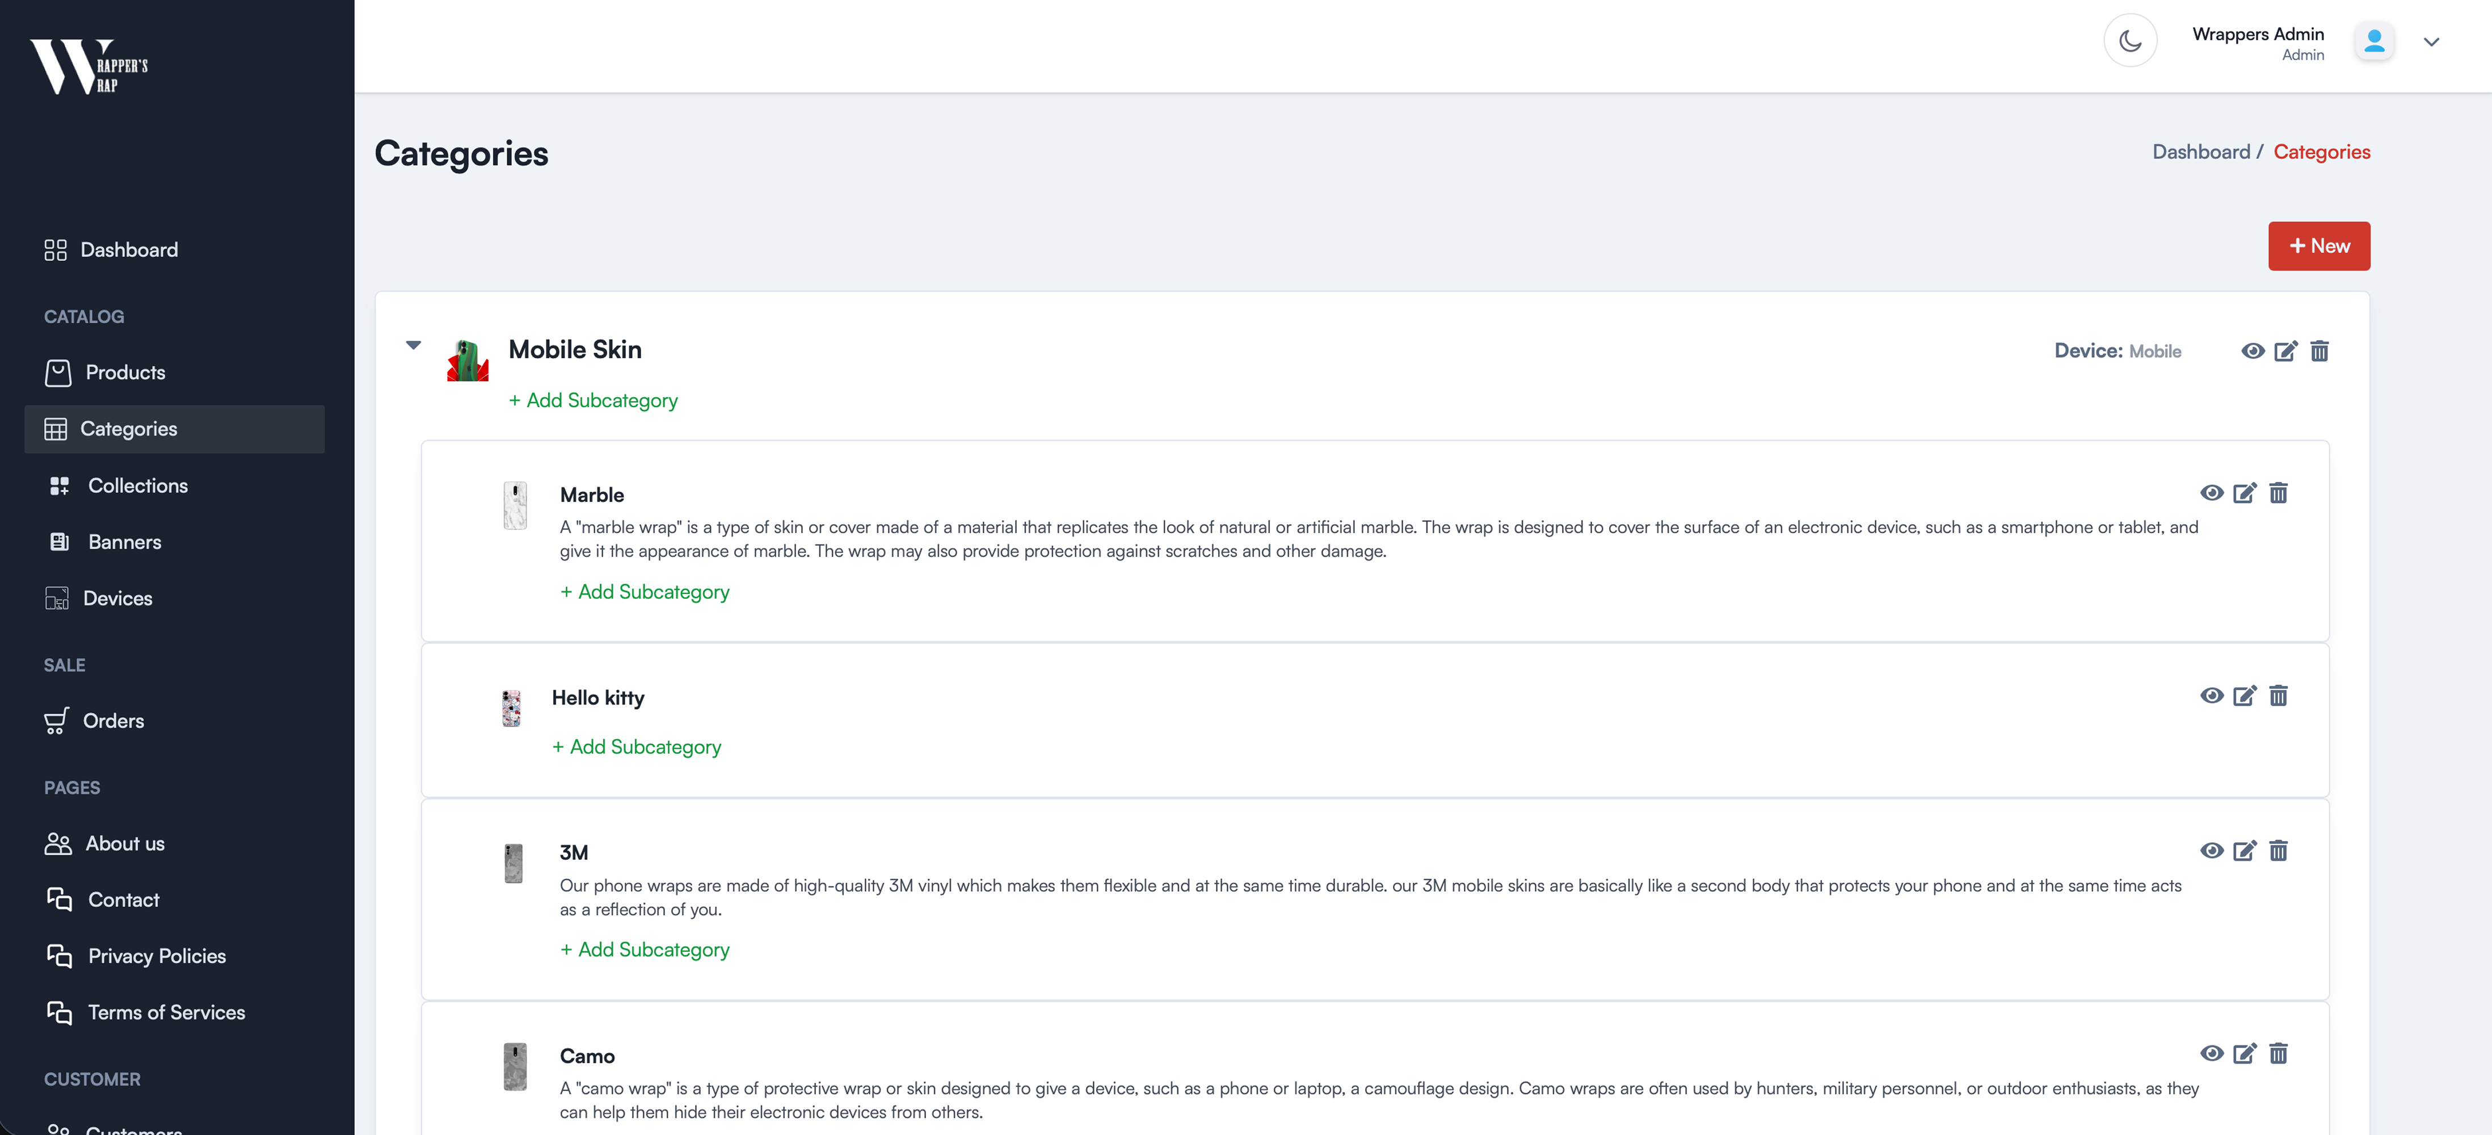Go to Collections in the sidebar

(137, 486)
